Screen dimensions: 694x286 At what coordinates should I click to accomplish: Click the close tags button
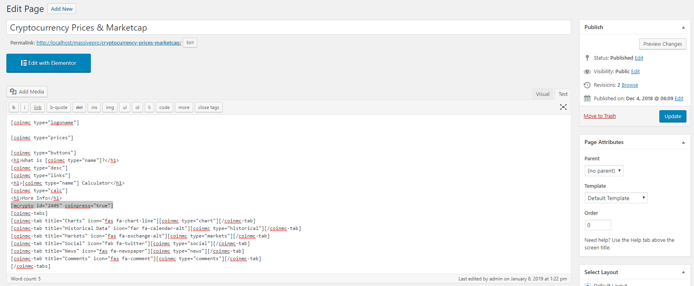click(x=209, y=107)
